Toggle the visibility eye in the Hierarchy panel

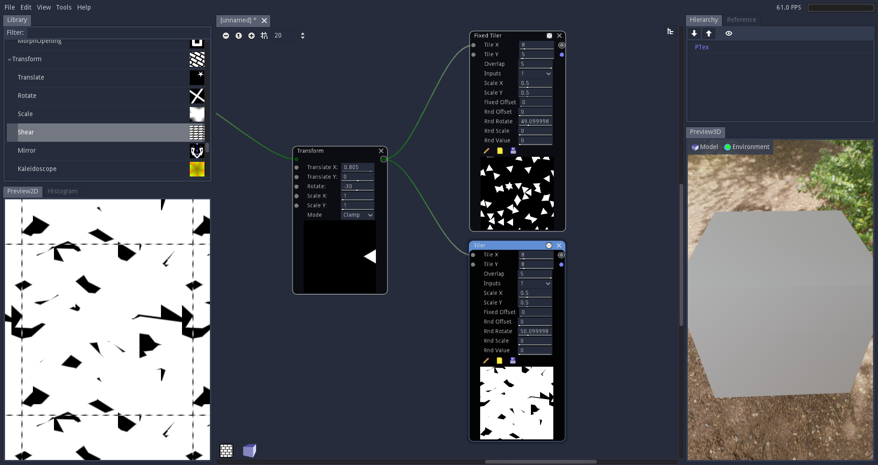[x=729, y=33]
